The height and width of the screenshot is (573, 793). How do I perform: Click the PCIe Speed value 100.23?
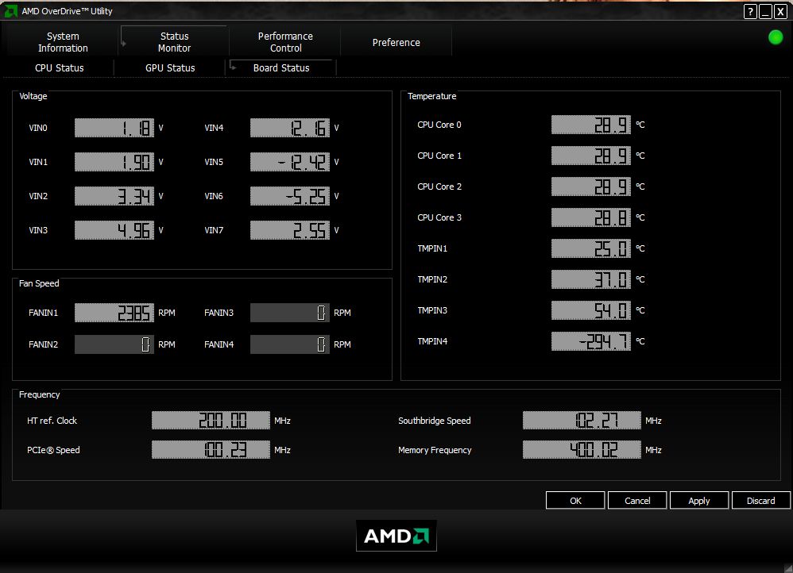pyautogui.click(x=211, y=450)
